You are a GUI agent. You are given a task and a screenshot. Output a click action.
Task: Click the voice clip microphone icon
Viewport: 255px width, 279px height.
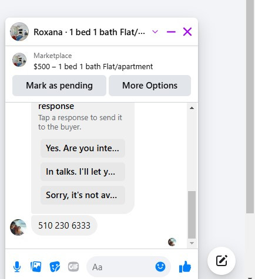pos(17,267)
